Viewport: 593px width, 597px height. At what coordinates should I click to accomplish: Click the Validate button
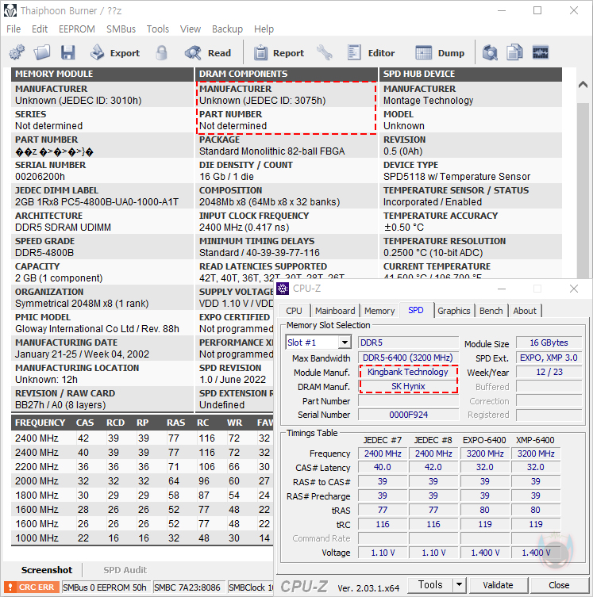coord(498,585)
